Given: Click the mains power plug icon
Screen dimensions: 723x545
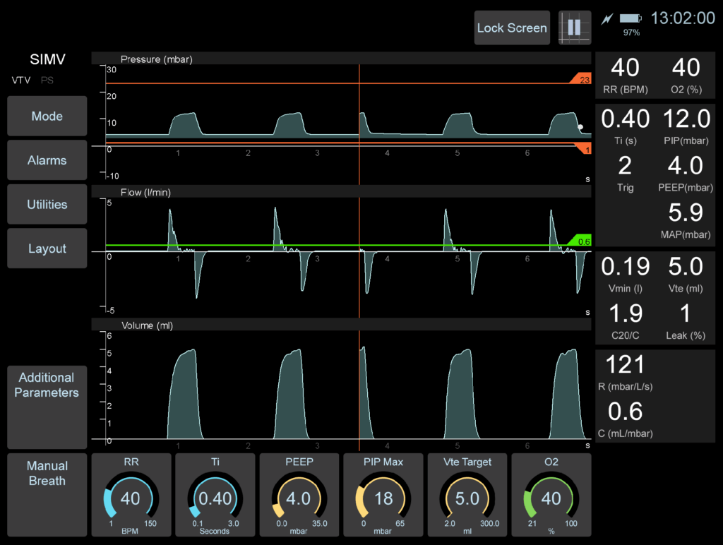Looking at the screenshot, I should [607, 19].
